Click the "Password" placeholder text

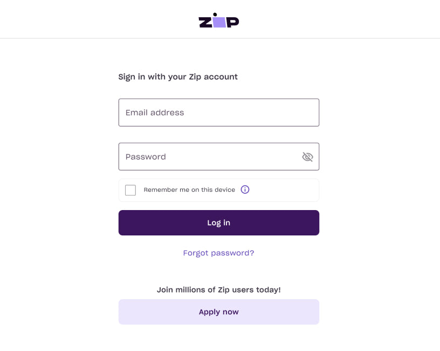tap(146, 157)
